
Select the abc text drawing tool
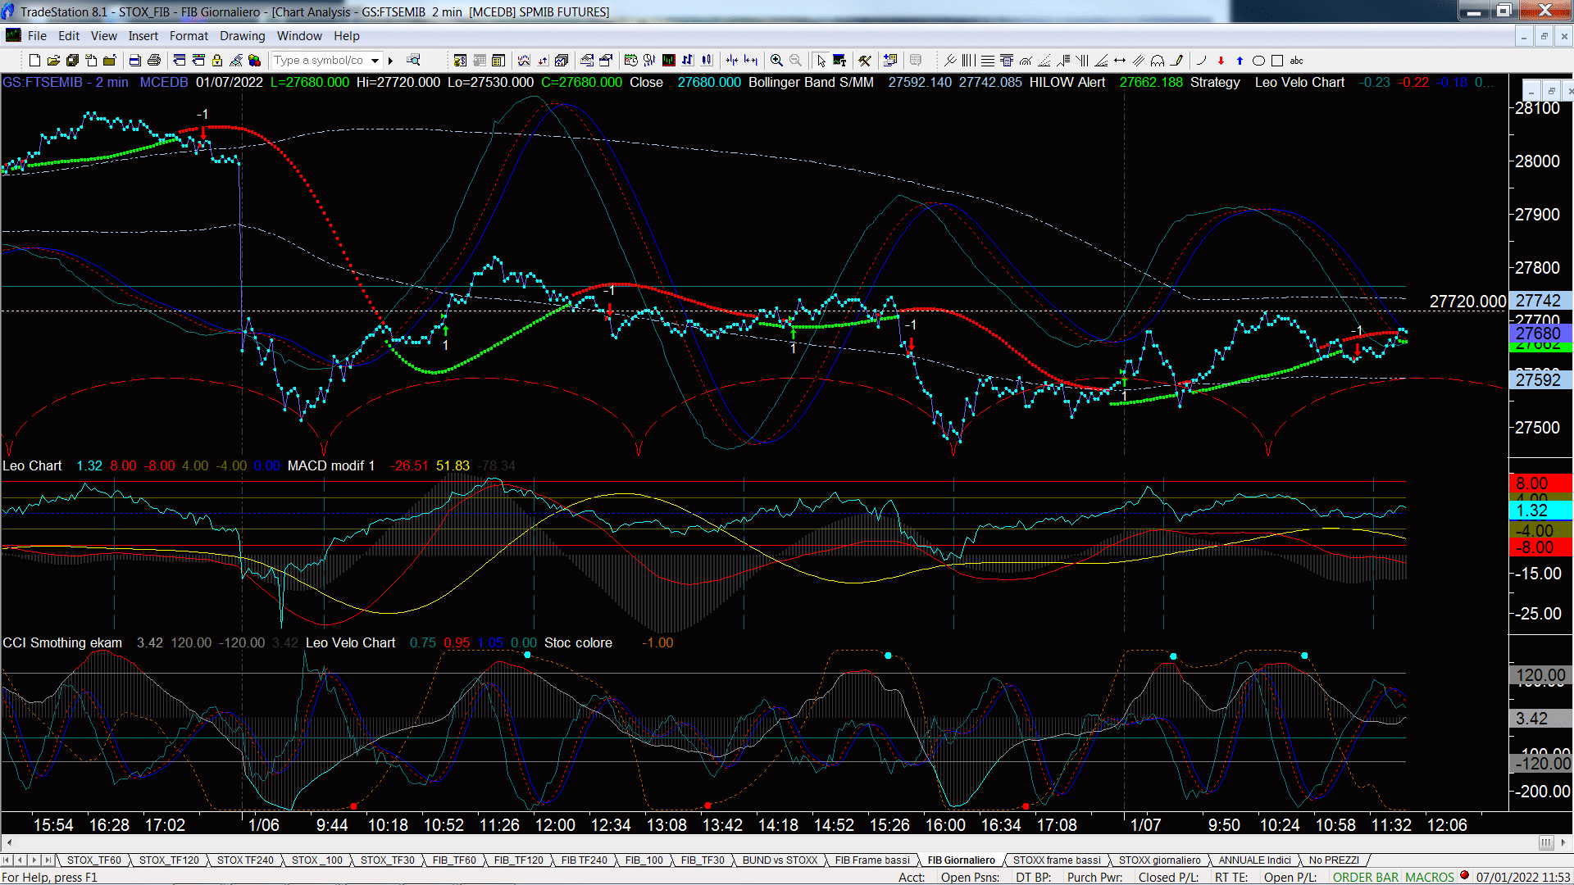pos(1296,60)
